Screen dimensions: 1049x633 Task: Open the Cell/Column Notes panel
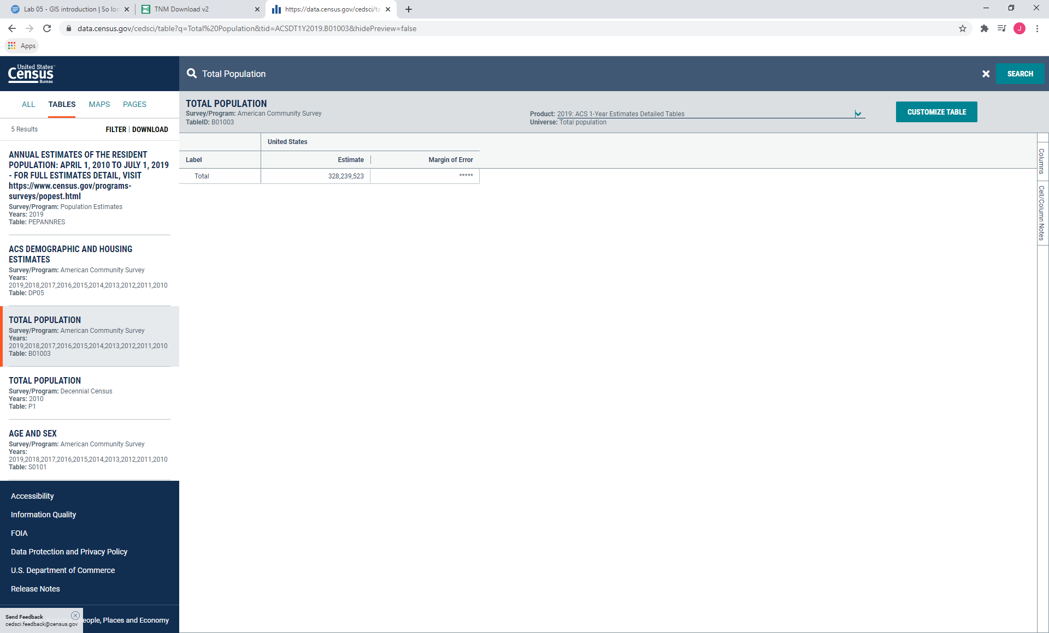coord(1042,213)
